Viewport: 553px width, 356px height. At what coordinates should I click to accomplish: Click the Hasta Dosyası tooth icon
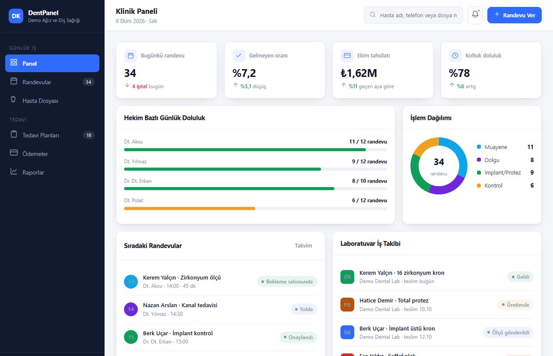pyautogui.click(x=14, y=100)
